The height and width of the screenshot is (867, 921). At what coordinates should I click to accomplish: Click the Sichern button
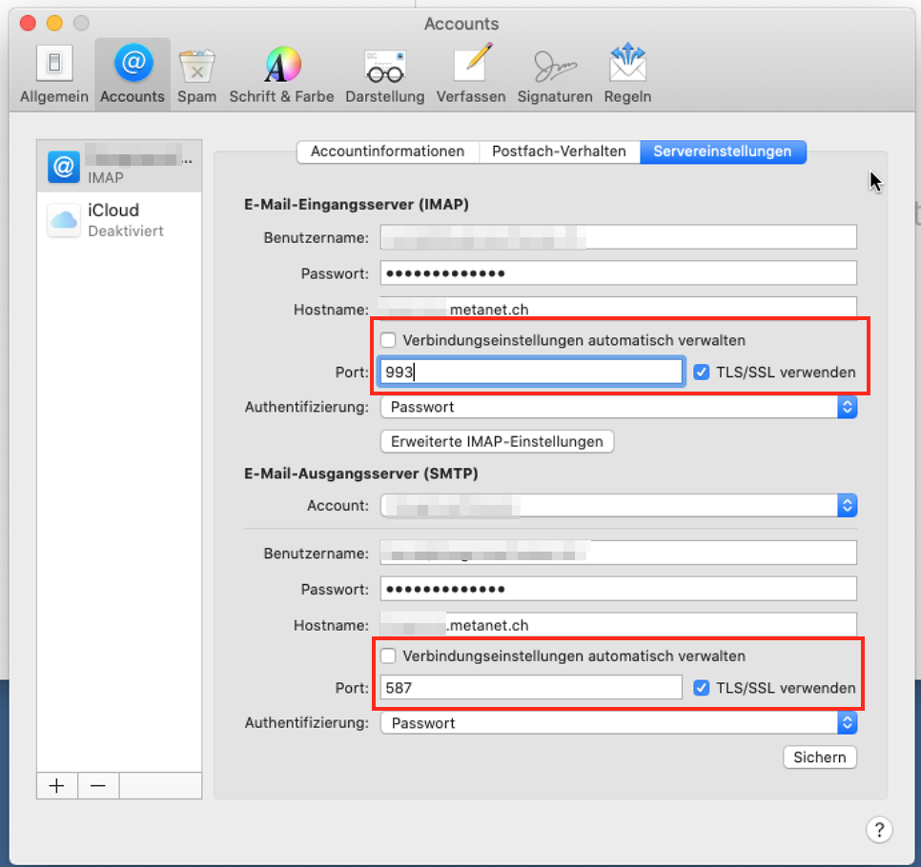click(819, 757)
